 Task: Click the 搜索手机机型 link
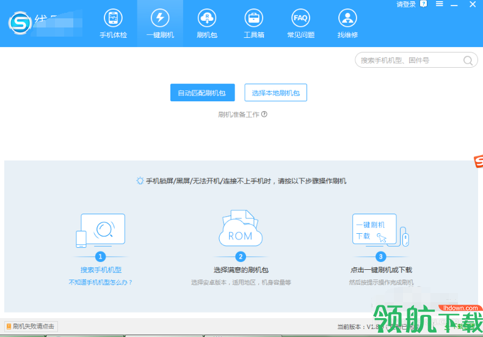tap(101, 270)
